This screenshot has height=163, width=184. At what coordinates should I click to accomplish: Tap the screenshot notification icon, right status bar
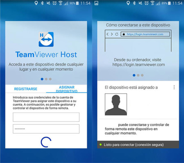point(96,3)
